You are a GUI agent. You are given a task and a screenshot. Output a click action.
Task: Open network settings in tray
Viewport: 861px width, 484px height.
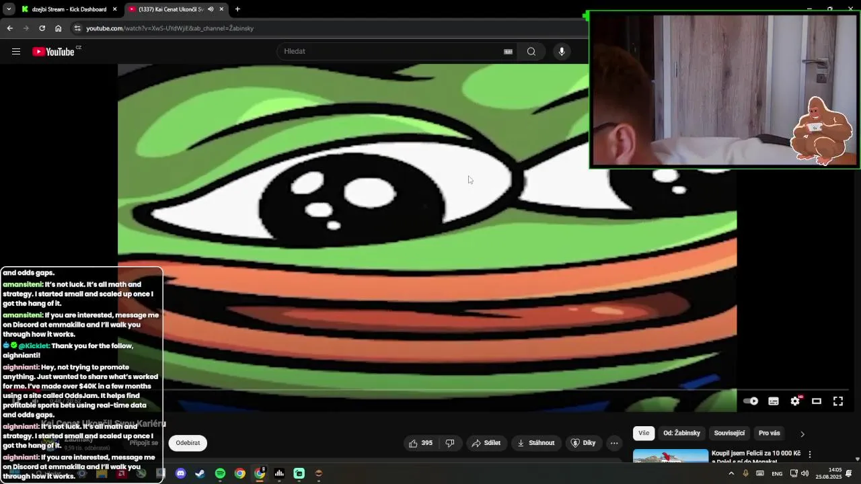tap(794, 474)
